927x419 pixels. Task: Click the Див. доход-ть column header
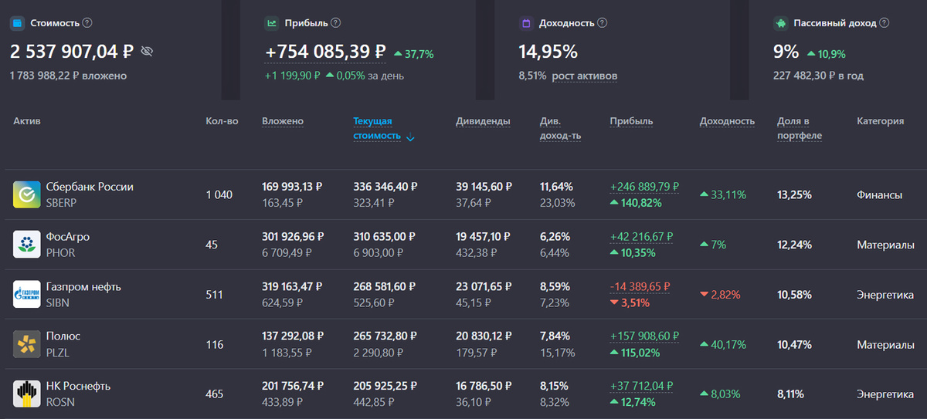[560, 129]
